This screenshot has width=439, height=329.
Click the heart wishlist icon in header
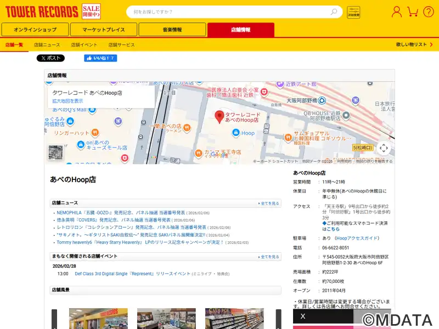[x=428, y=12]
